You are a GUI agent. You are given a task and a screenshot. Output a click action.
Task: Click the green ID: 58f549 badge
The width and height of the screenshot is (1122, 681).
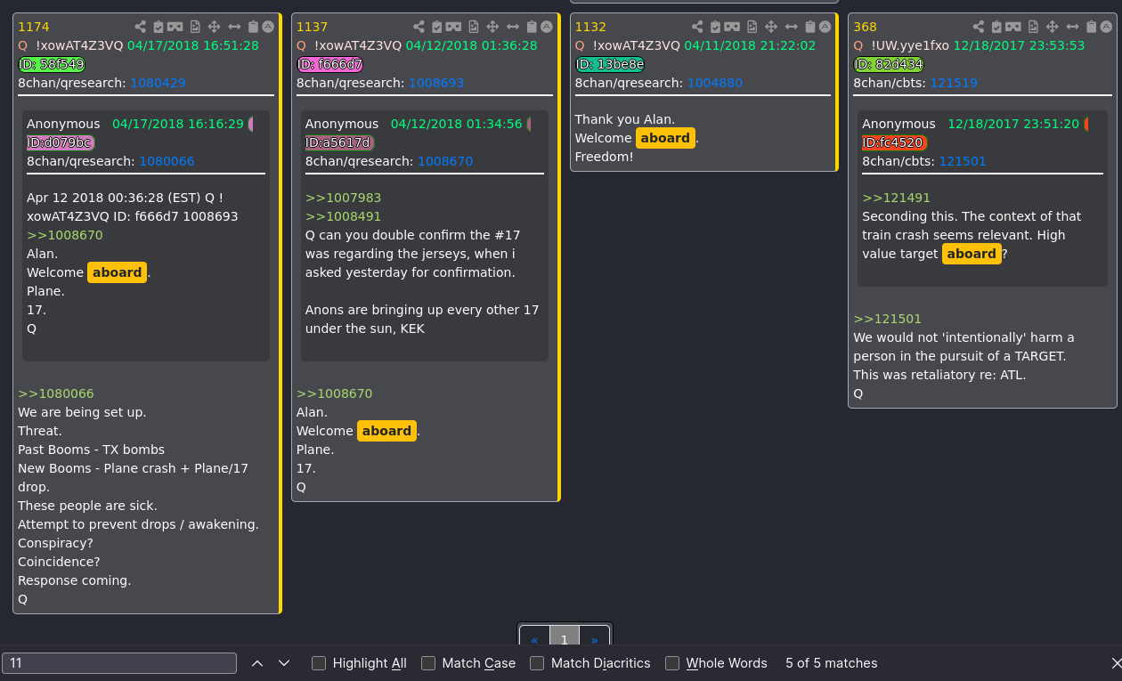pos(52,64)
